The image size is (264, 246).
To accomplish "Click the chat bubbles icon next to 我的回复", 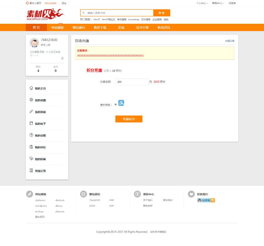I will click(x=31, y=159).
